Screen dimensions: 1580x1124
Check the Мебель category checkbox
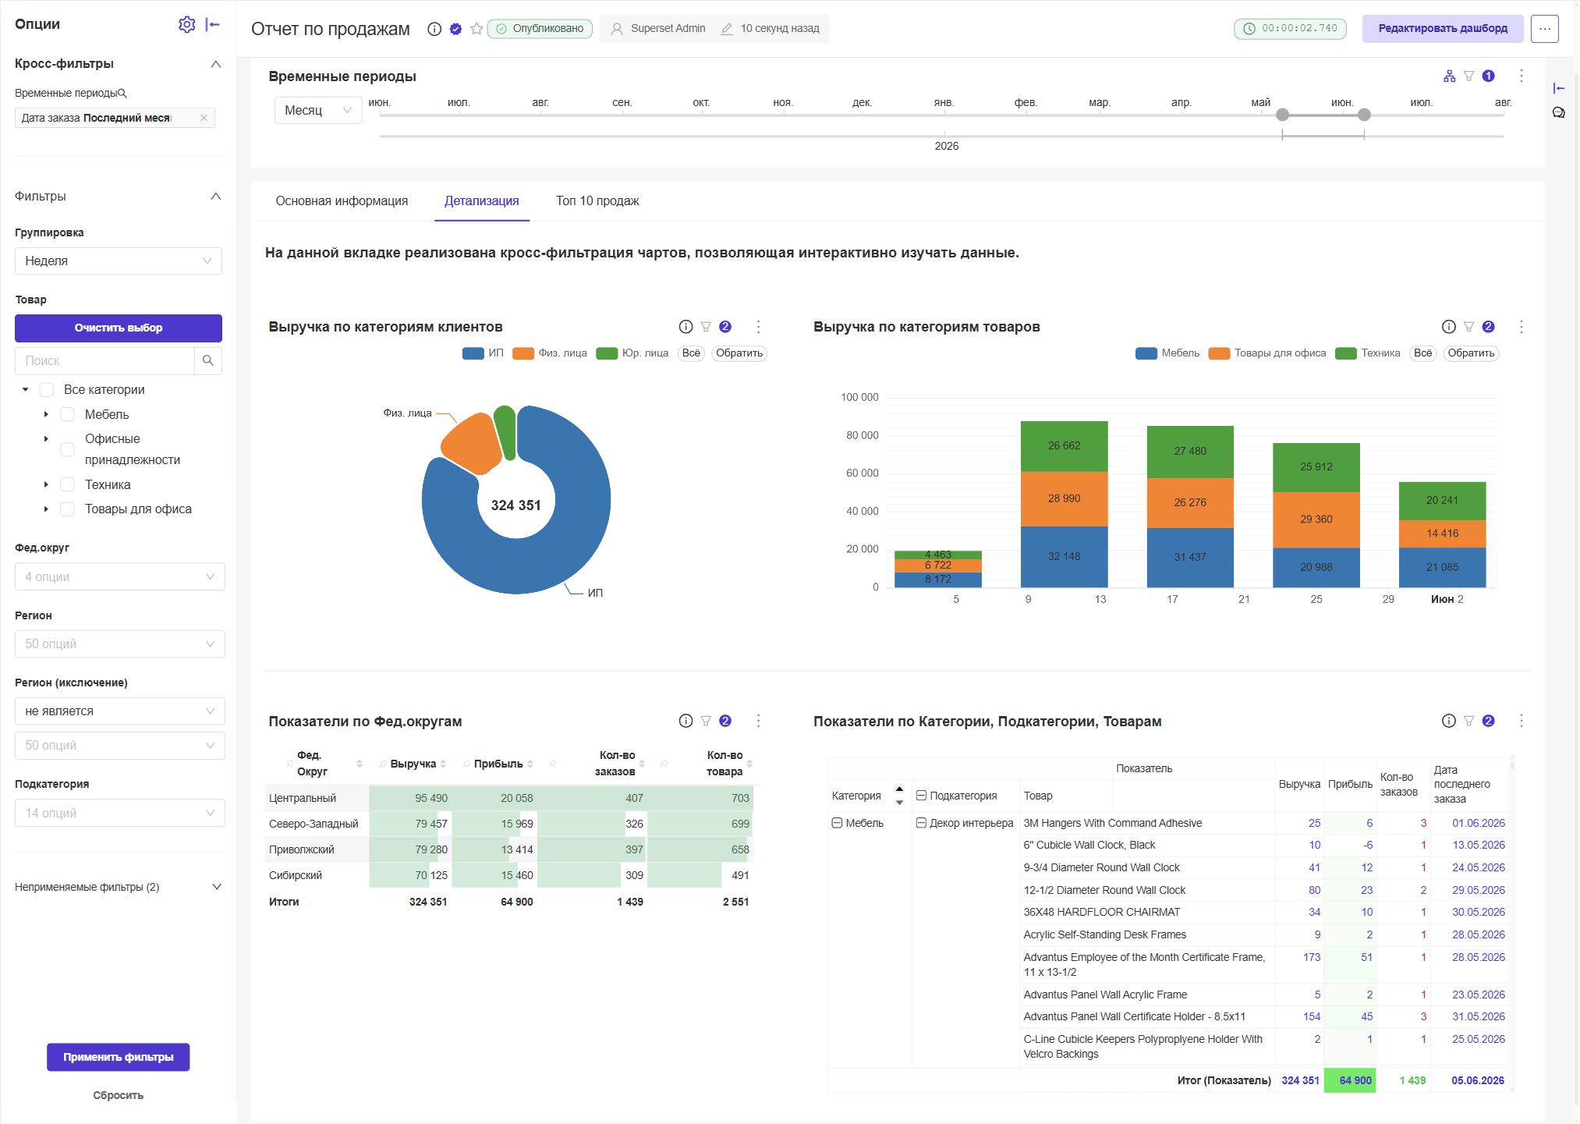[x=68, y=414]
